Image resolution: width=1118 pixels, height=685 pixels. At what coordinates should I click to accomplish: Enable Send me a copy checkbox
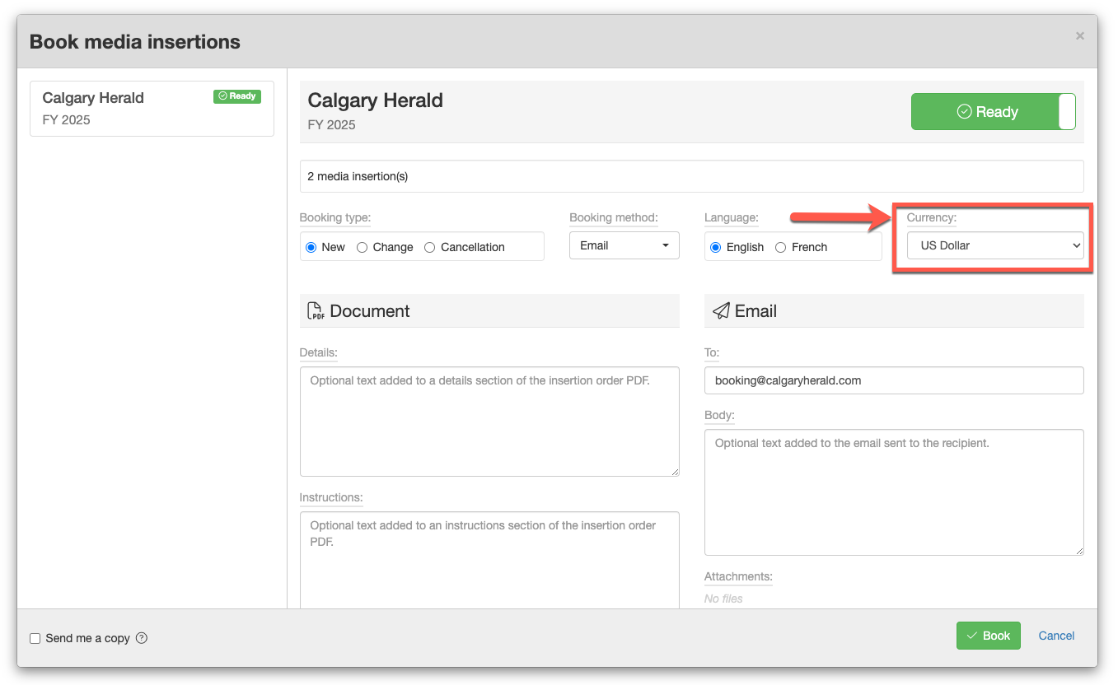[x=35, y=638]
